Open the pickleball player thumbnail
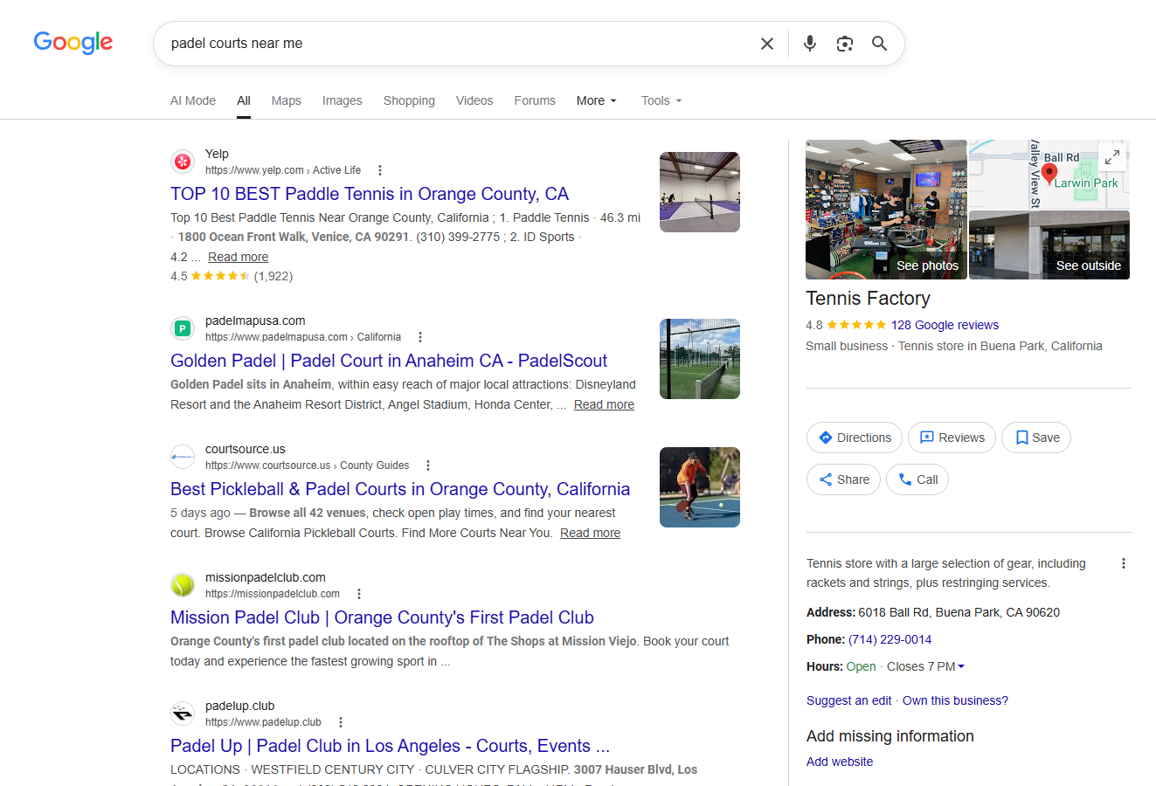The image size is (1156, 786). click(x=700, y=487)
